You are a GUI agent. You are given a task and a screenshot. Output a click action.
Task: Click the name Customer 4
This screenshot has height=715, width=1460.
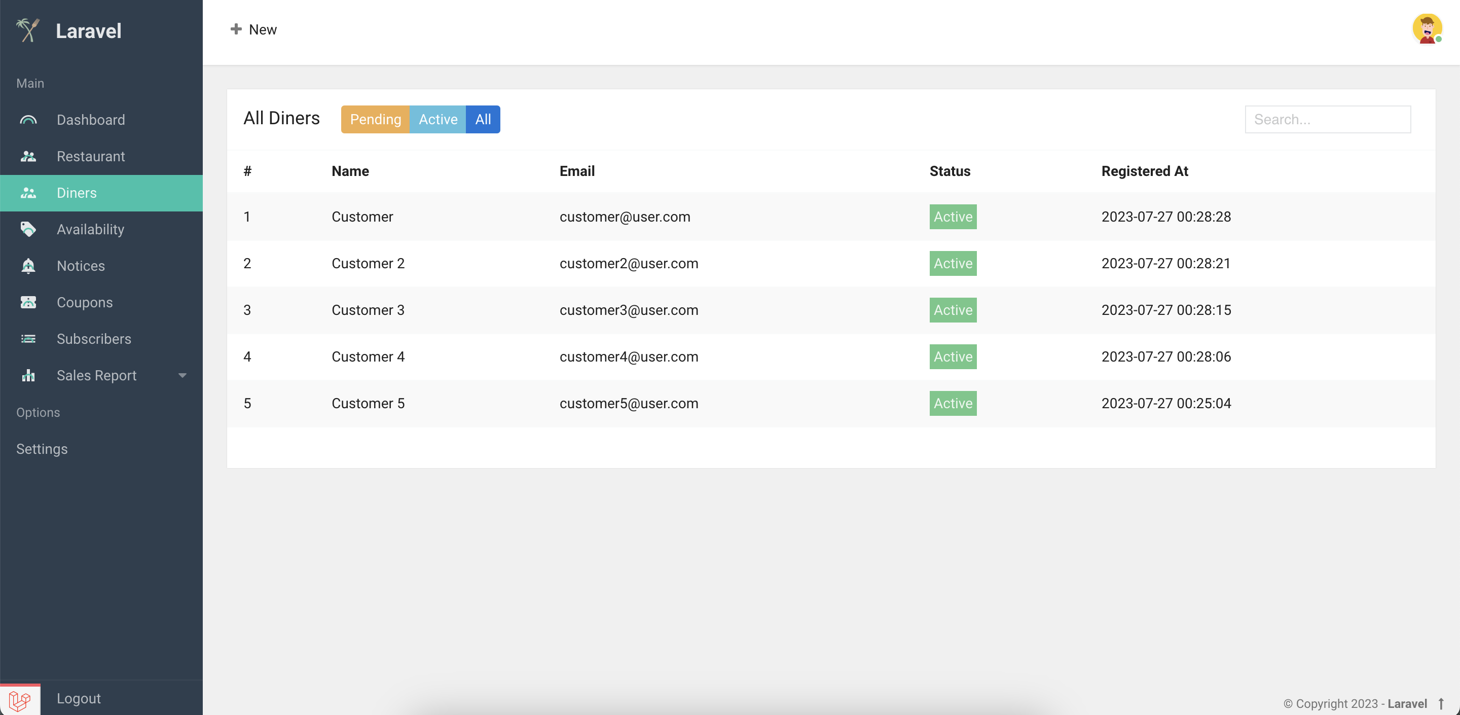(x=369, y=356)
